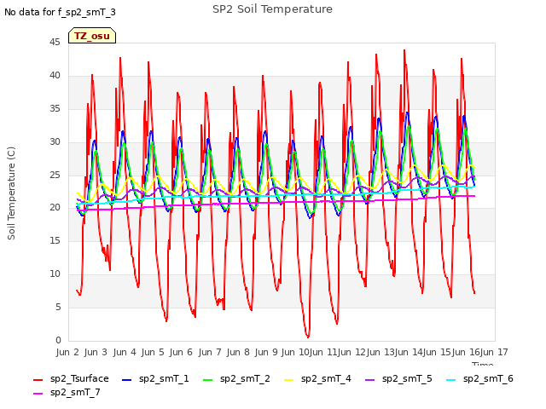Click the 35 y-axis tick label
This screenshot has height=409, width=546.
pyautogui.click(x=55, y=108)
